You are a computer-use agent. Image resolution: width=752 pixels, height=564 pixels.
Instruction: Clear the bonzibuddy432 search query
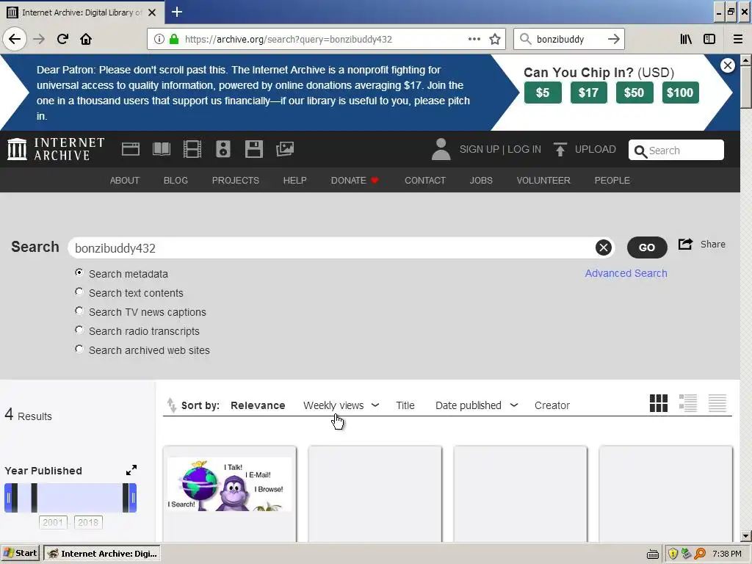(604, 247)
